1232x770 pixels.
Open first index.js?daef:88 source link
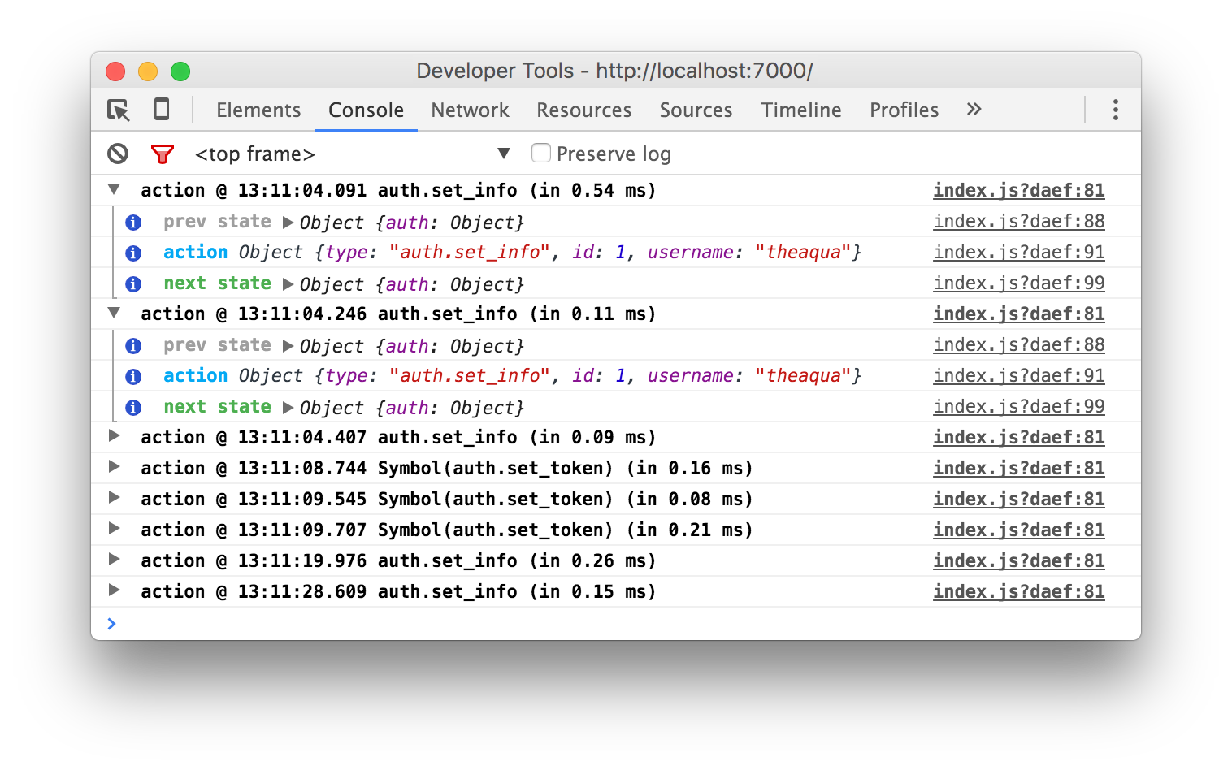1019,221
